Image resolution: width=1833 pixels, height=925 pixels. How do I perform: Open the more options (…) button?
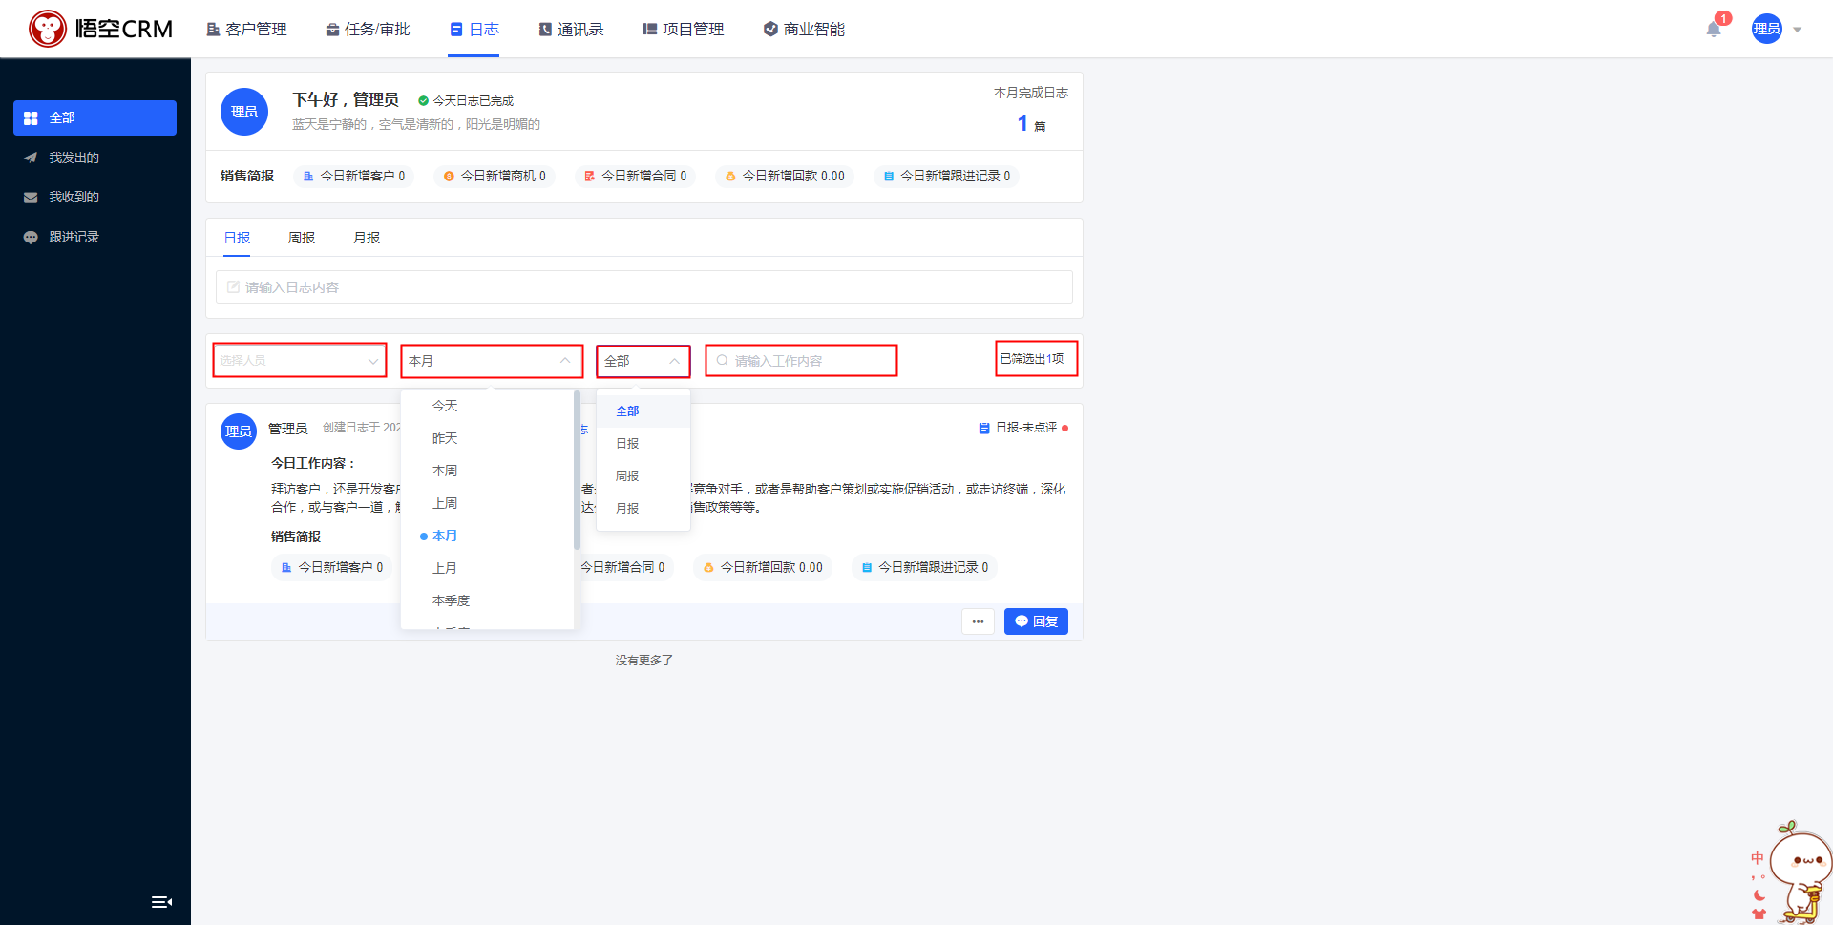978,621
